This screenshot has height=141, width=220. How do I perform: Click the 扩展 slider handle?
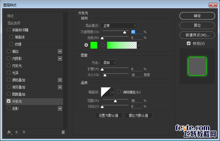[x=102, y=69]
